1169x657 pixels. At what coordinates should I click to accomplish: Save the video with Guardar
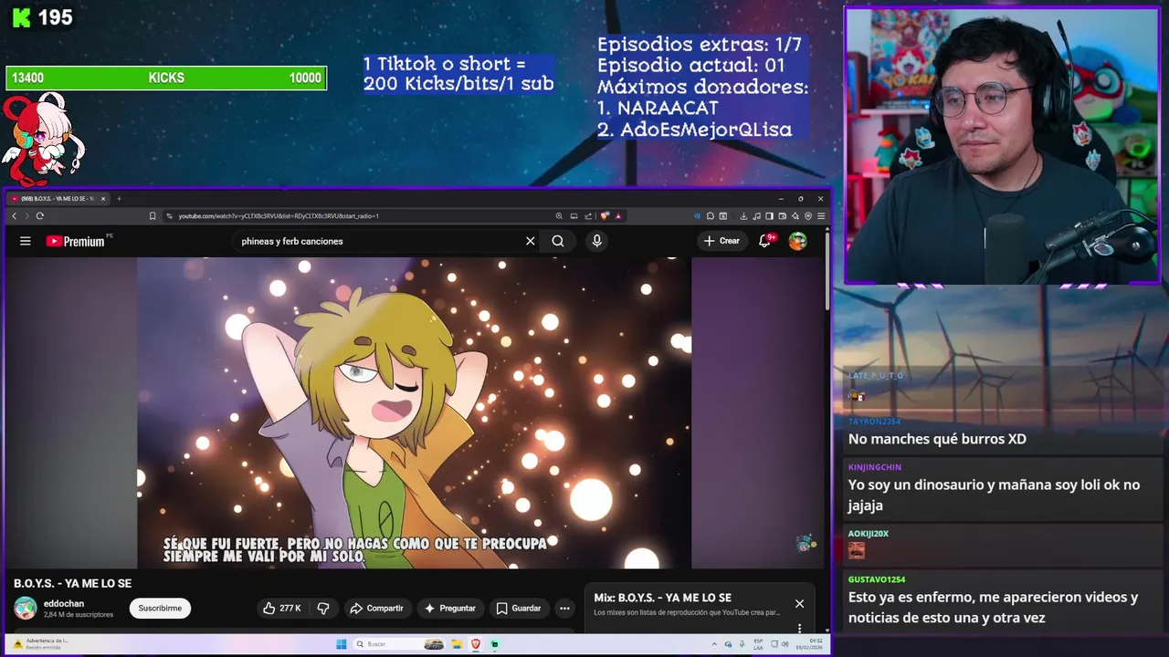pyautogui.click(x=519, y=608)
